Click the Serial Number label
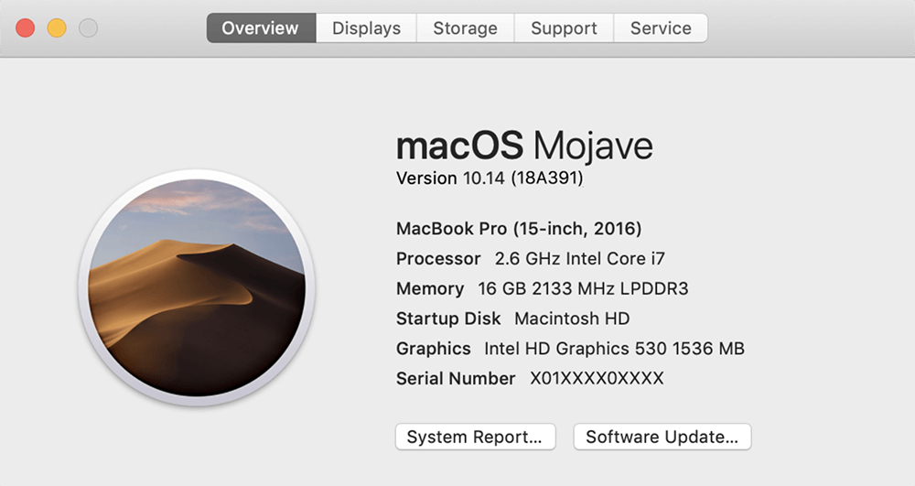915x486 pixels. [x=456, y=379]
